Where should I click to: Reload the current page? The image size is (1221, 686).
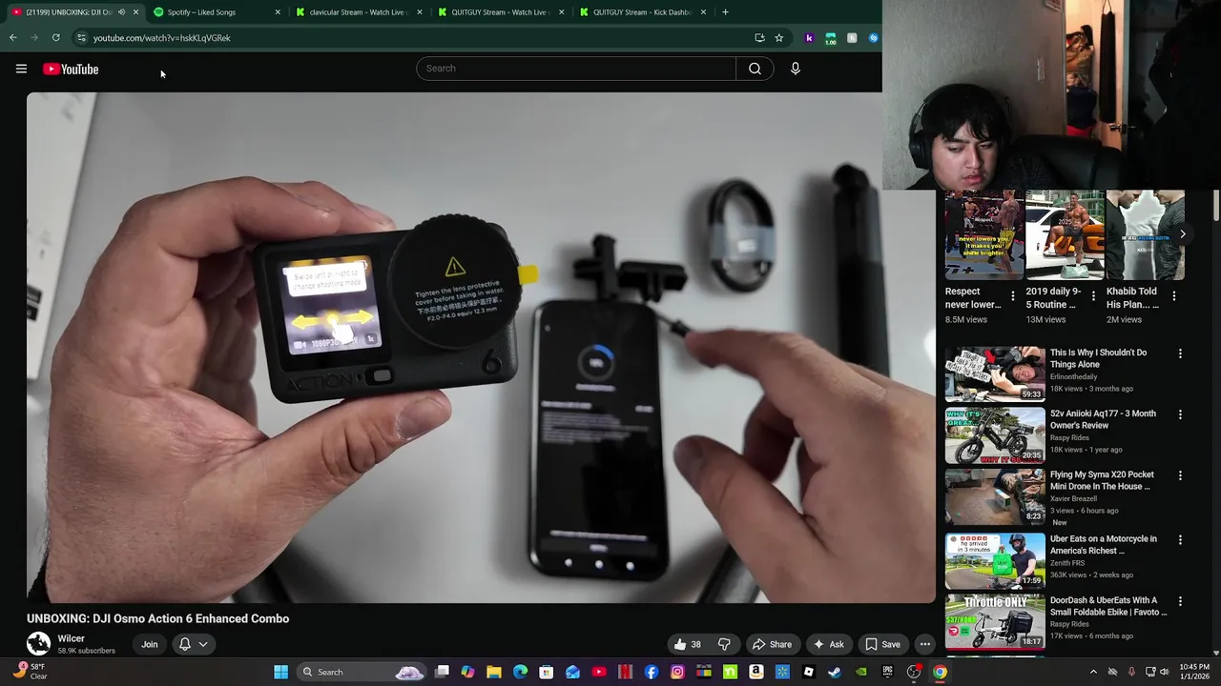pyautogui.click(x=55, y=38)
